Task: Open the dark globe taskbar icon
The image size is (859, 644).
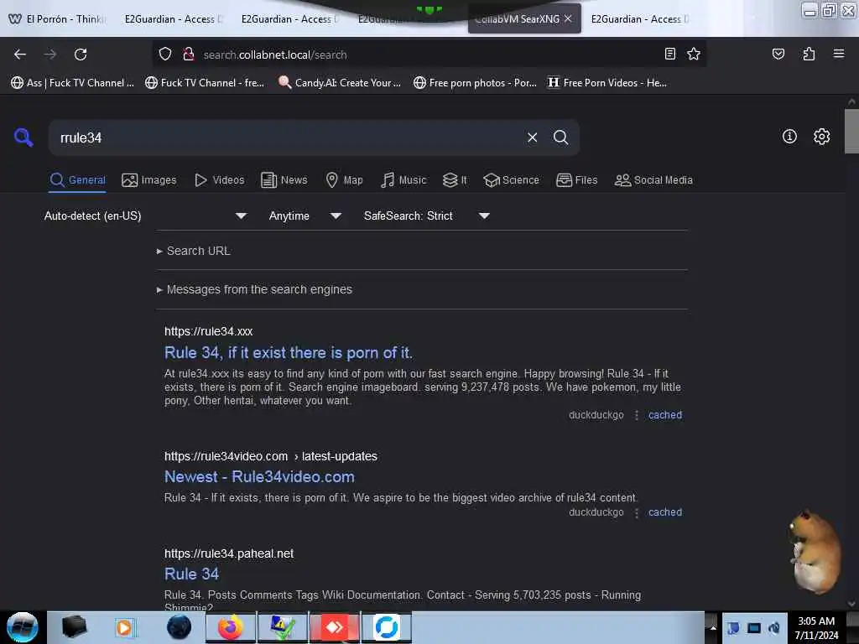Action: coord(179,627)
